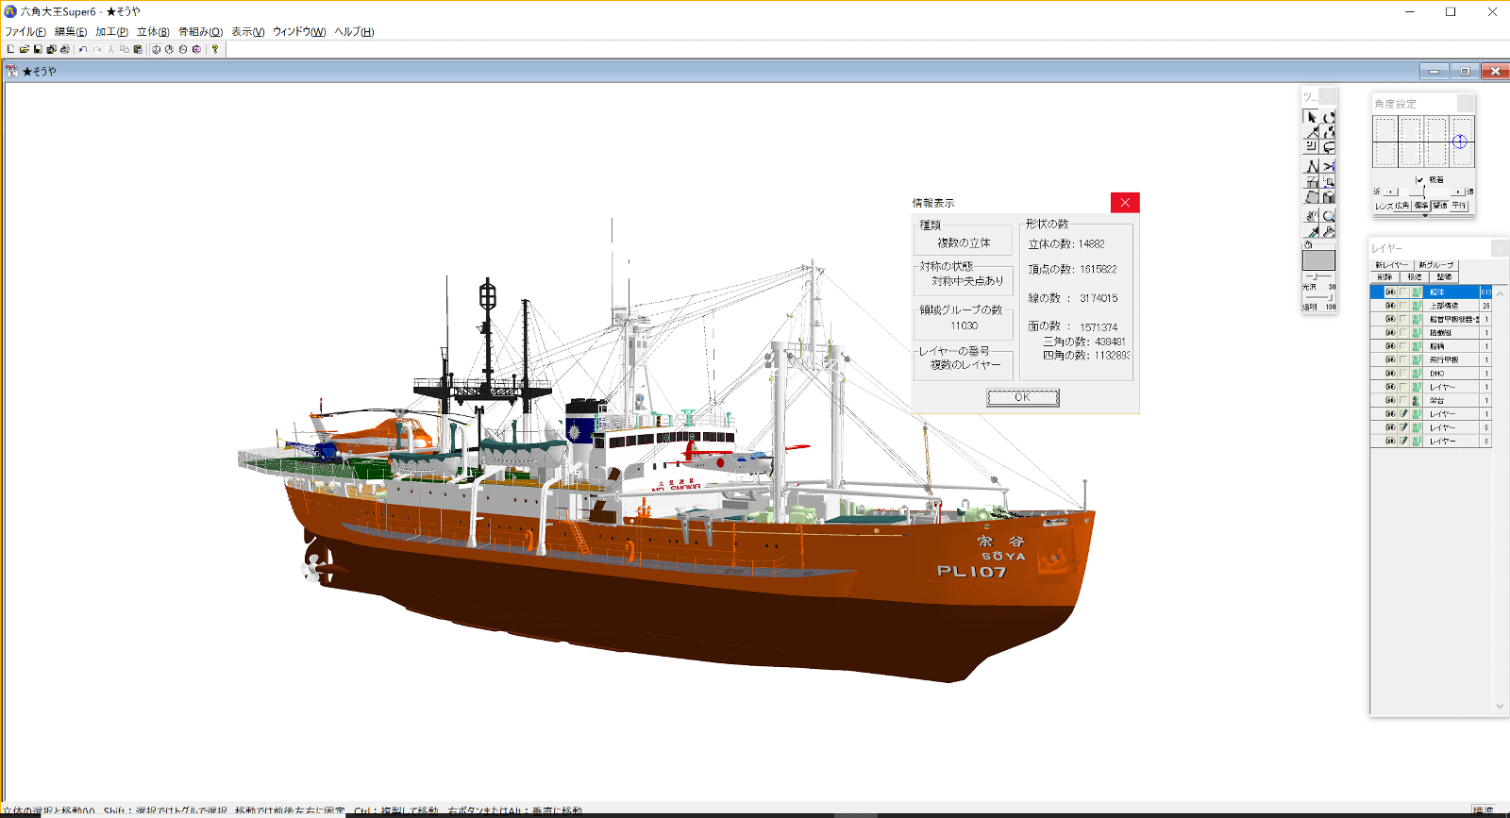Image resolution: width=1510 pixels, height=818 pixels.
Task: Click the right arrow of the distance slider
Action: [x=1458, y=192]
